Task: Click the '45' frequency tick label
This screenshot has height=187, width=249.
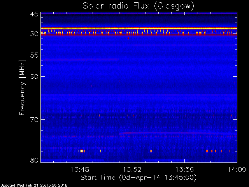Action: pyautogui.click(x=34, y=14)
